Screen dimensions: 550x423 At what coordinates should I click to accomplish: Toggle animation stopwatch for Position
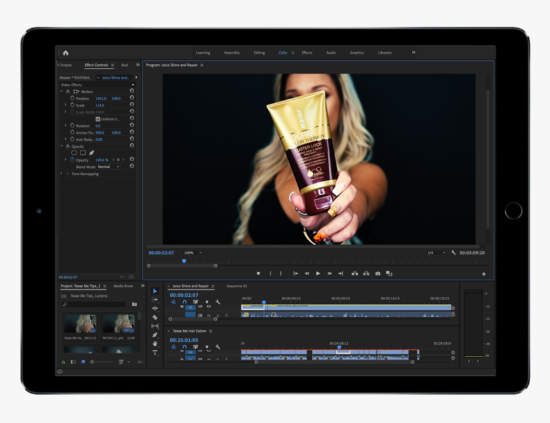pyautogui.click(x=72, y=99)
